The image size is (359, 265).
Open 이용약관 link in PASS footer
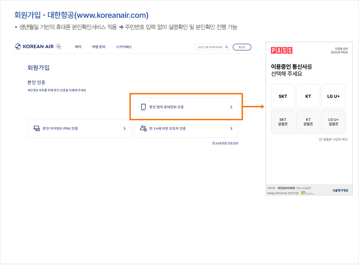pyautogui.click(x=271, y=188)
